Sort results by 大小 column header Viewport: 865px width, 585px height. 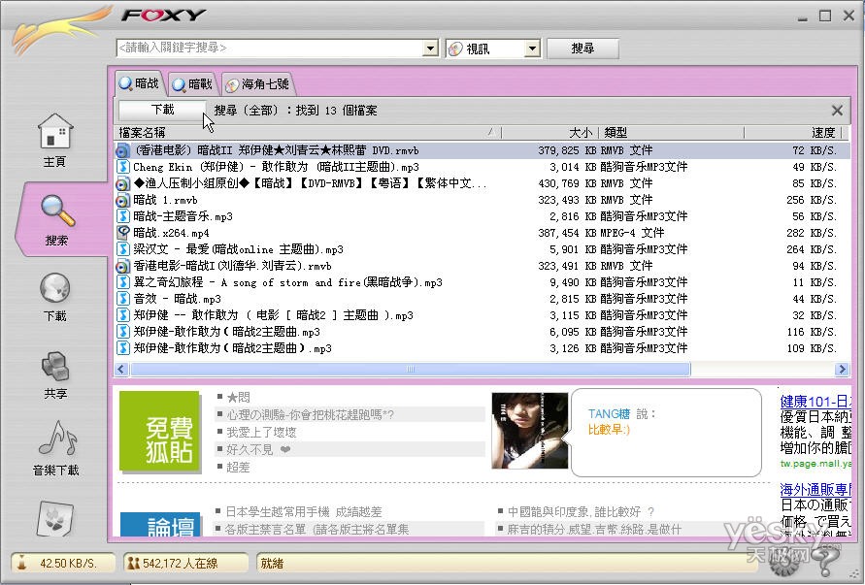click(x=550, y=132)
